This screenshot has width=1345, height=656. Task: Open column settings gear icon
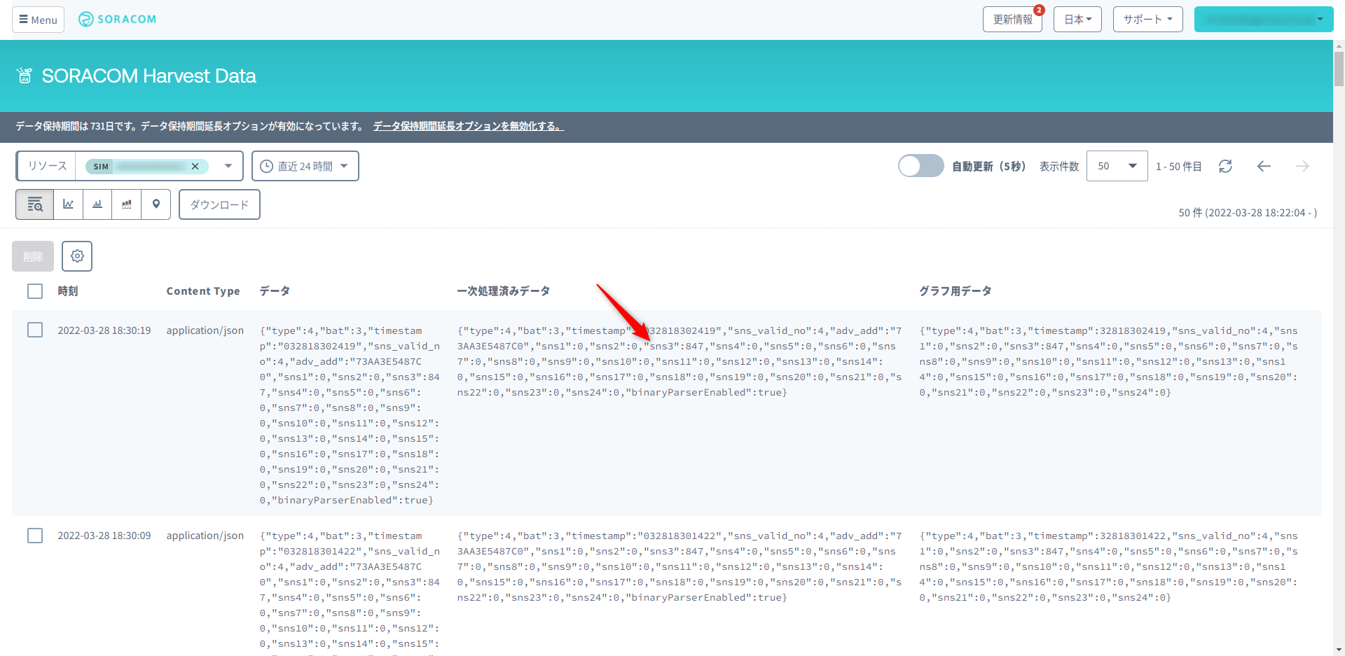[x=77, y=256]
